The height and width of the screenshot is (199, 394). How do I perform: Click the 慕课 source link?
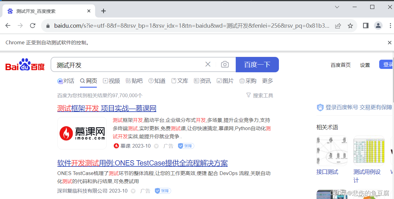coord(122,146)
